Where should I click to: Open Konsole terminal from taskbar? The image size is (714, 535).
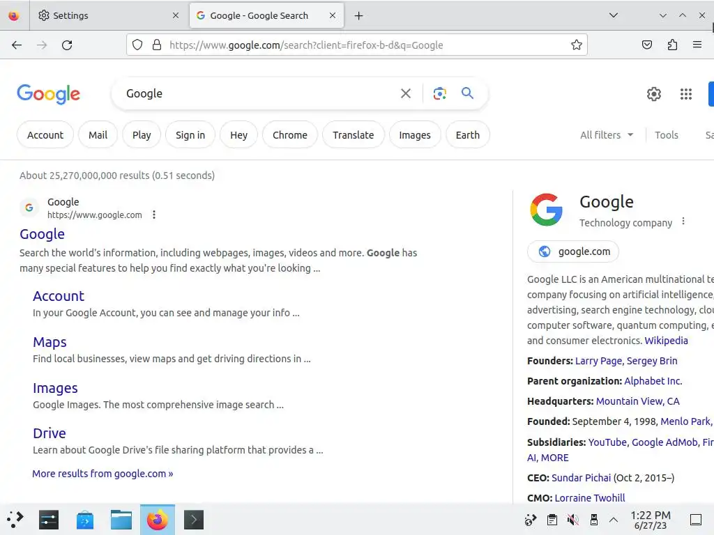[x=194, y=520]
